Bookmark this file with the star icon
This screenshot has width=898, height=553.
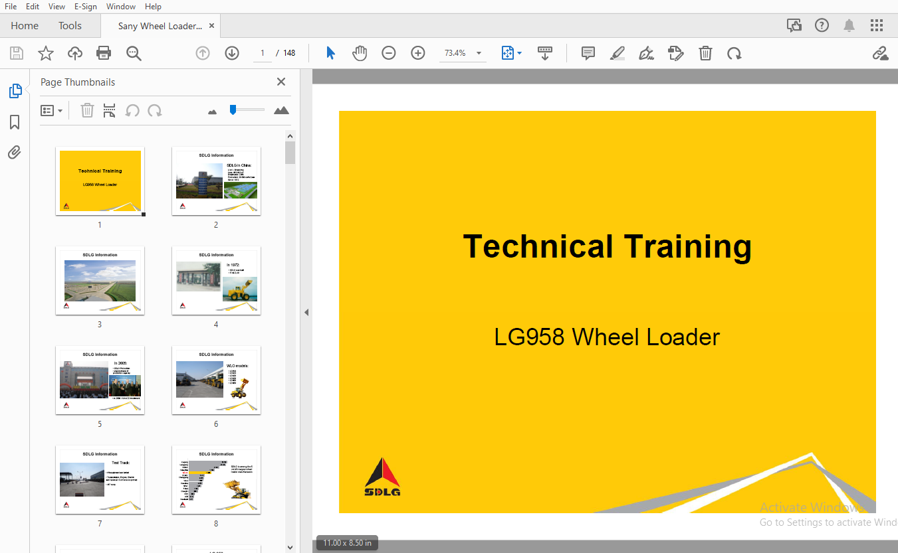pyautogui.click(x=46, y=53)
